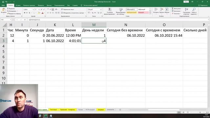The width and height of the screenshot is (210, 118).
Task: Open the Fill (Заполнить) menu
Action: click(177, 11)
